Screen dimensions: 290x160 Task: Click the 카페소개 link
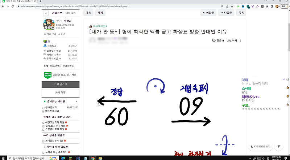[x=60, y=27]
